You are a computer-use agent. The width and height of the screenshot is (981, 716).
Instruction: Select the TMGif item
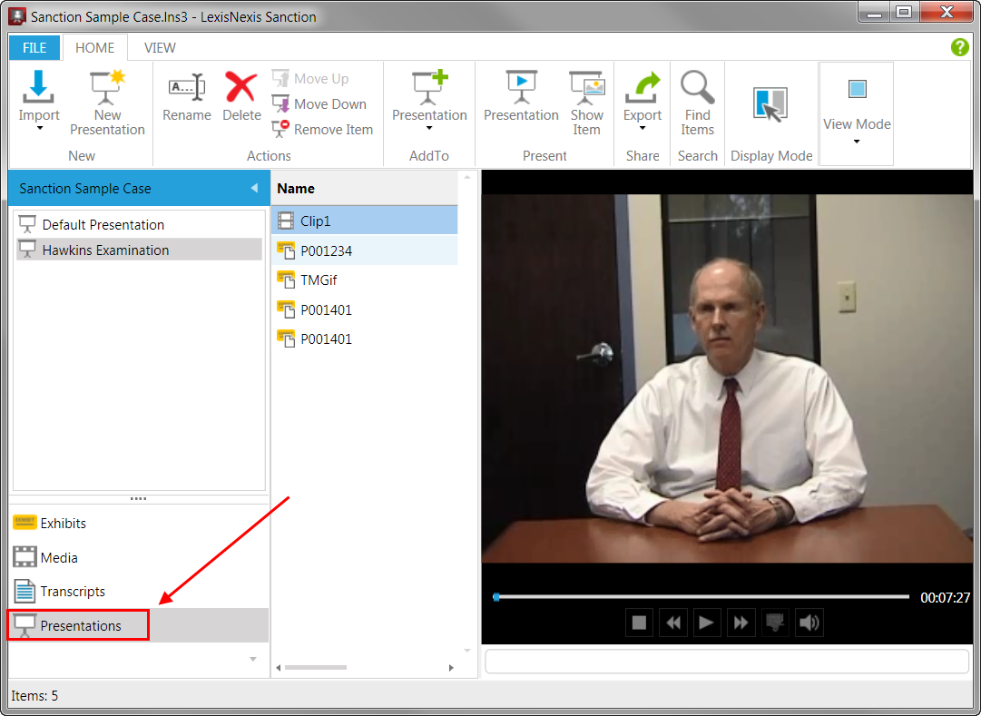365,280
